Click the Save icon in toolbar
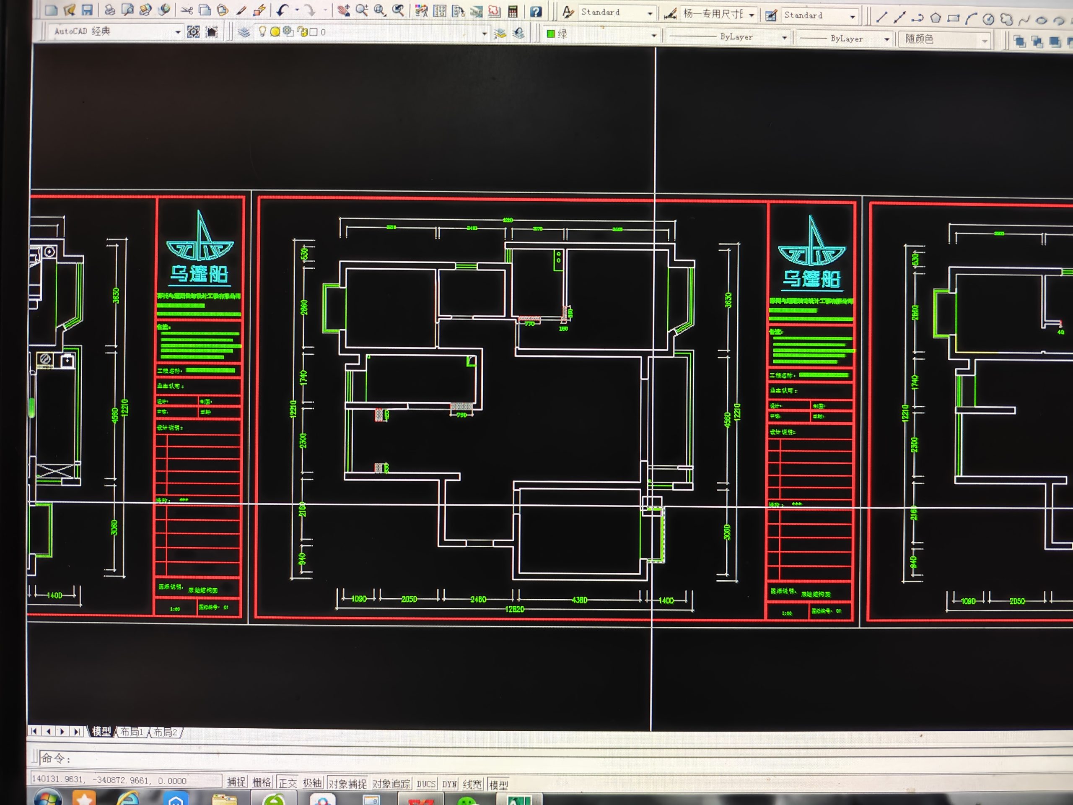 point(87,10)
